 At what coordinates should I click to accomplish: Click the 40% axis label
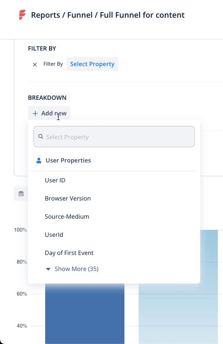point(22,326)
